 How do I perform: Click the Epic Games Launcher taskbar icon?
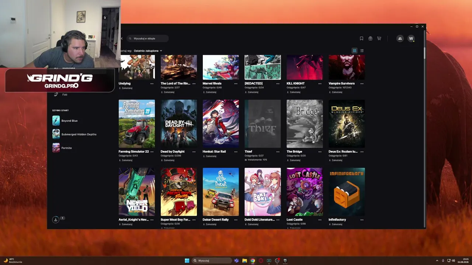click(285, 261)
